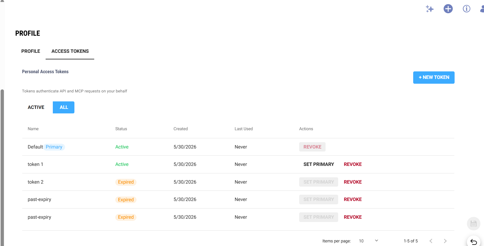Show All tokens filter
This screenshot has width=484, height=246.
(64, 107)
